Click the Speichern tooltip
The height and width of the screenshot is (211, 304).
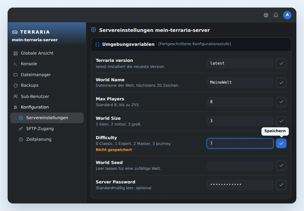pos(275,131)
